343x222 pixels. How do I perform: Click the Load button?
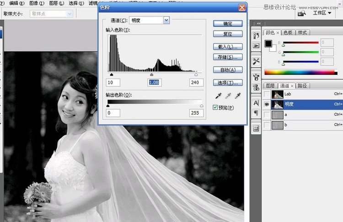[228, 47]
